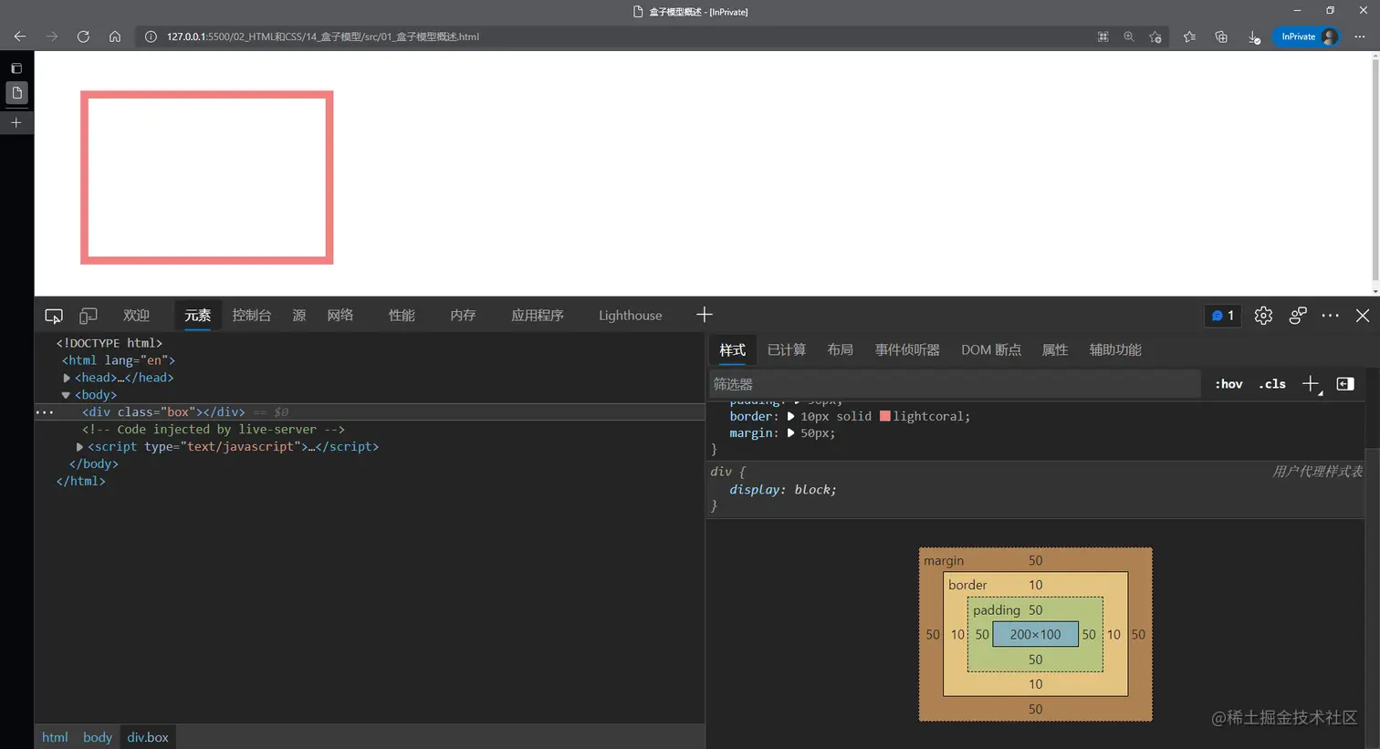This screenshot has width=1380, height=749.
Task: Open the 内存 tab
Action: pyautogui.click(x=463, y=316)
